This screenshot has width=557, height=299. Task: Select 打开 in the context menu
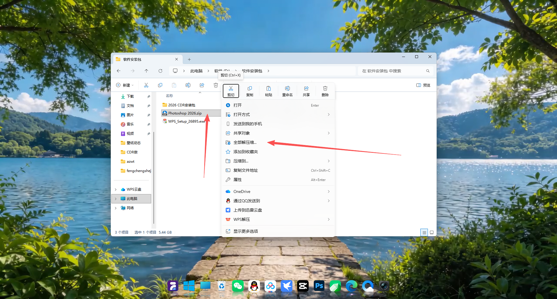(278, 105)
